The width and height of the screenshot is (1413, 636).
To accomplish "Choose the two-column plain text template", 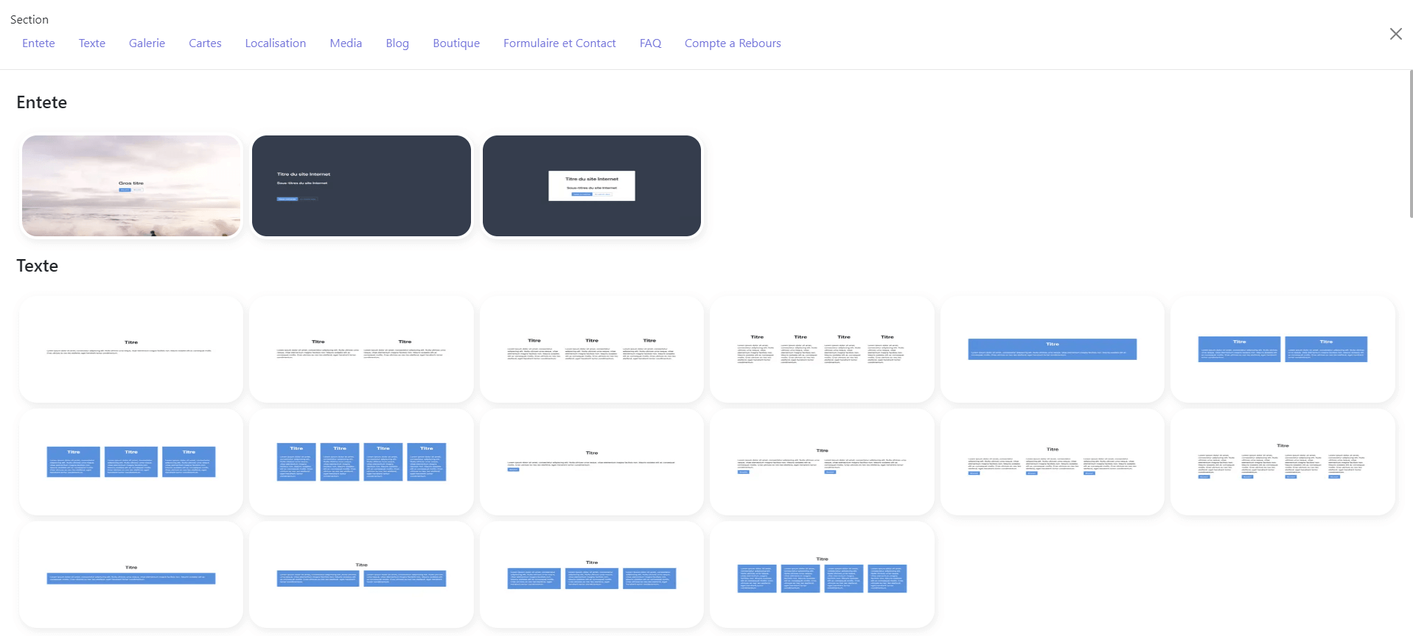I will (361, 349).
